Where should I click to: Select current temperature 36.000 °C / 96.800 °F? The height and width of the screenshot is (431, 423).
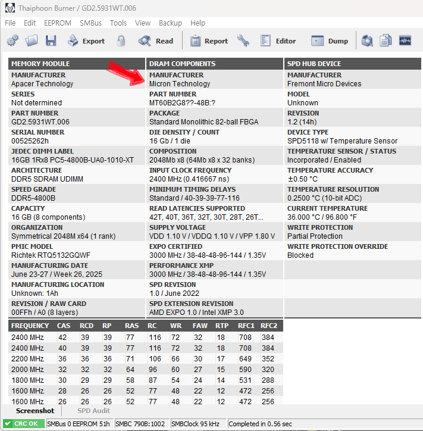pyautogui.click(x=322, y=217)
